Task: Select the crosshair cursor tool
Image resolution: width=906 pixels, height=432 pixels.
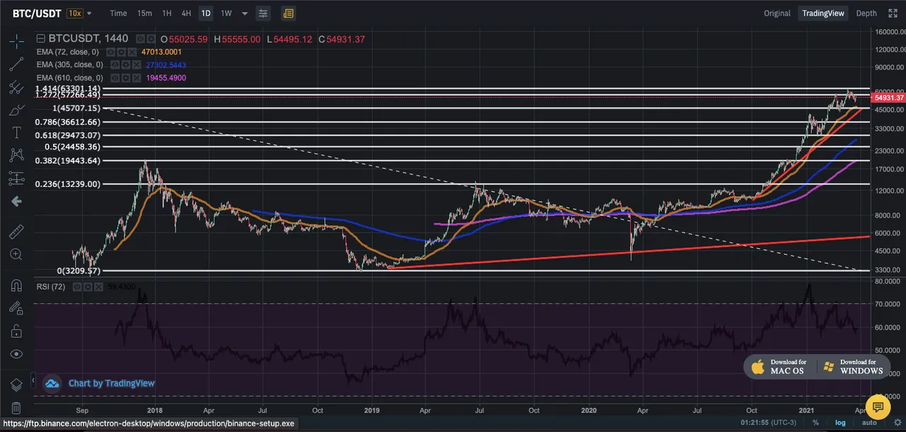Action: click(16, 41)
